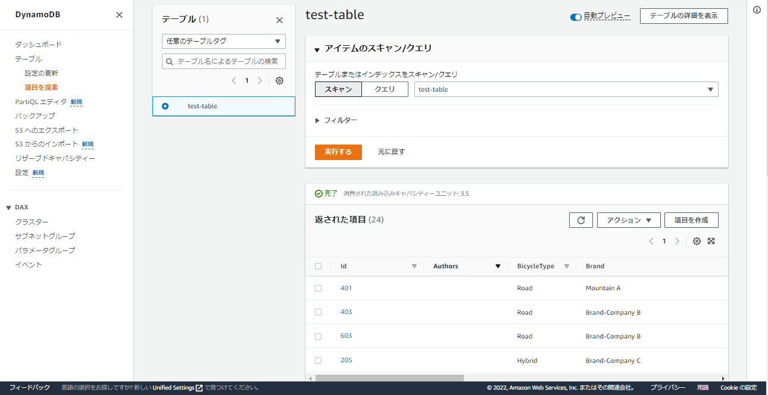Select the Query mode button

[385, 89]
